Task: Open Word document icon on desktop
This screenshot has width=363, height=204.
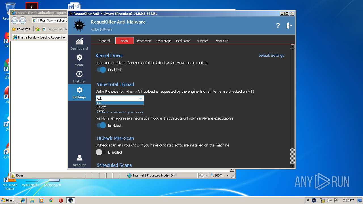Action: click(74, 6)
